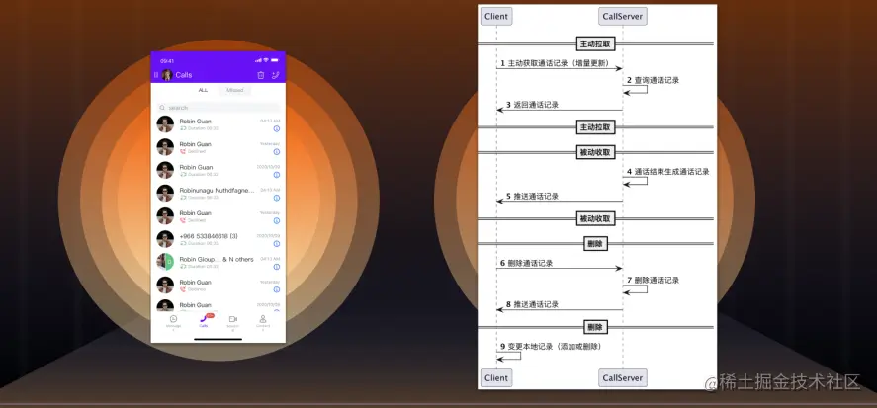Tap the Robinunagu Nuthdfagne avatar
Image resolution: width=877 pixels, height=408 pixels.
pyautogui.click(x=165, y=193)
